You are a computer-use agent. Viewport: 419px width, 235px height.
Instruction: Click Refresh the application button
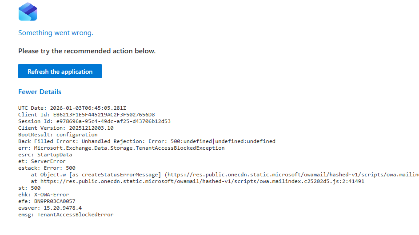(x=60, y=71)
